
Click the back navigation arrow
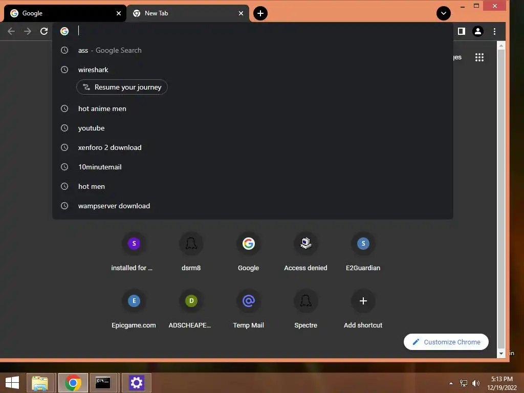(11, 31)
